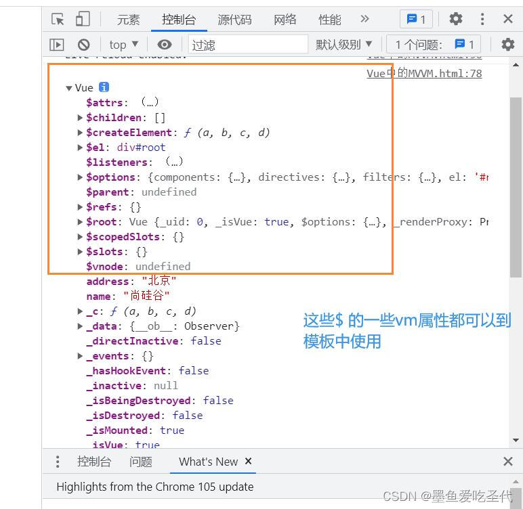Open the 源代码 tab
523x509 pixels.
(x=234, y=20)
